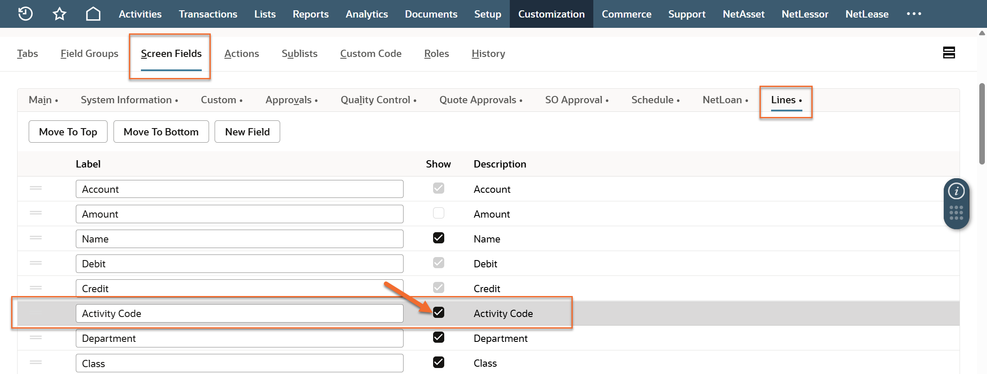Click the Name label input field
Image resolution: width=987 pixels, height=374 pixels.
239,239
